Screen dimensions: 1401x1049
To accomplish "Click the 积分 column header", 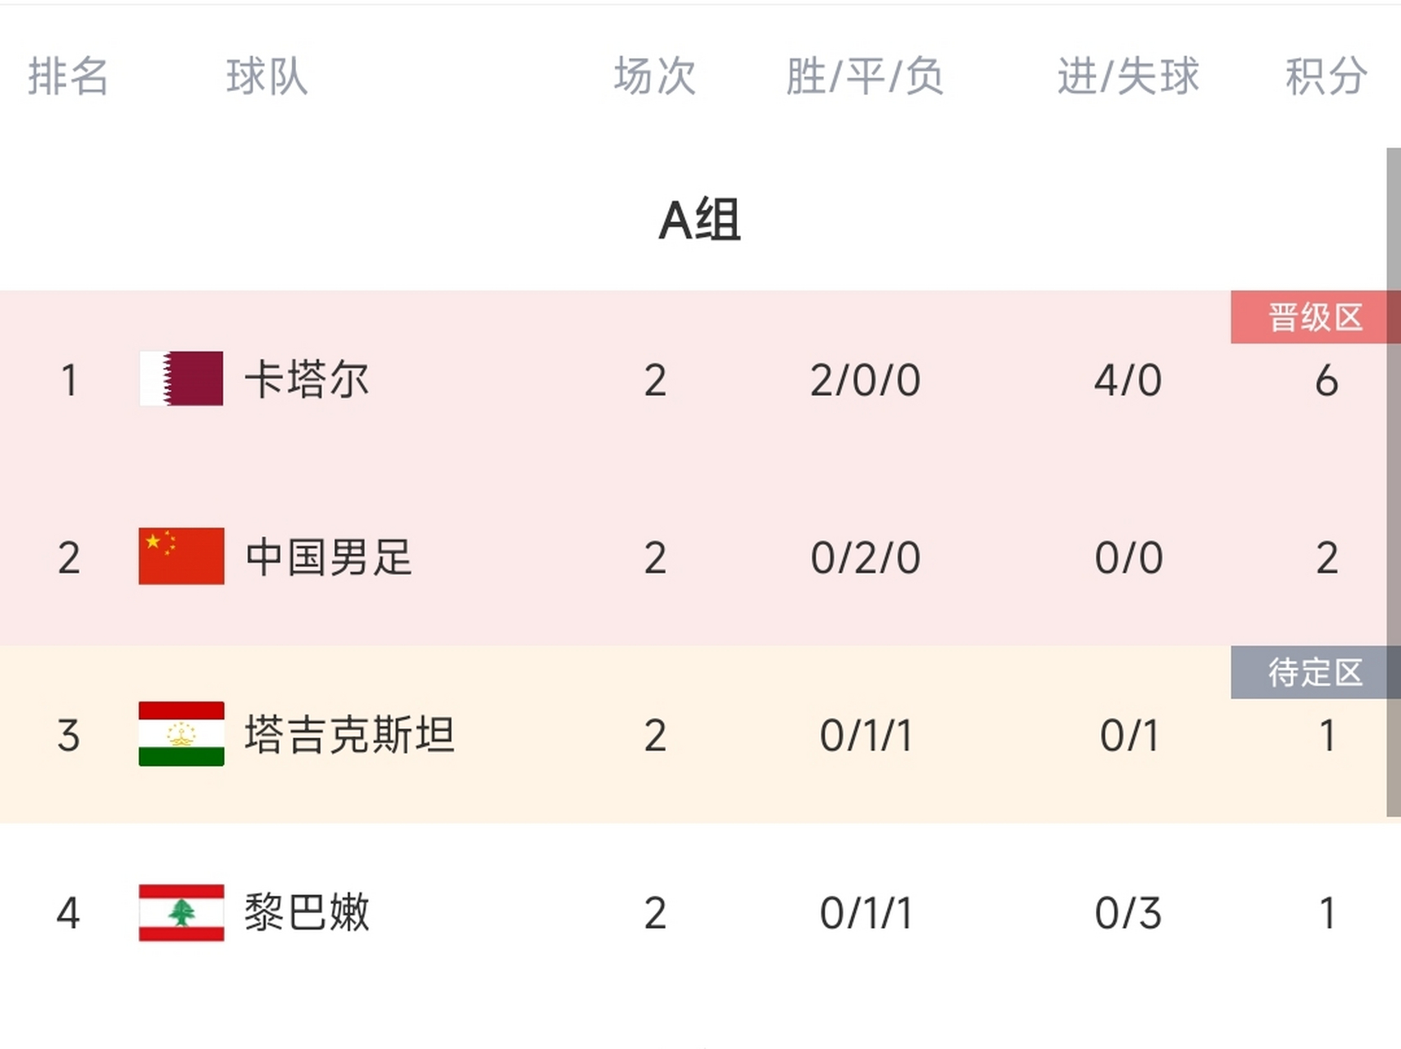I will tap(1326, 77).
